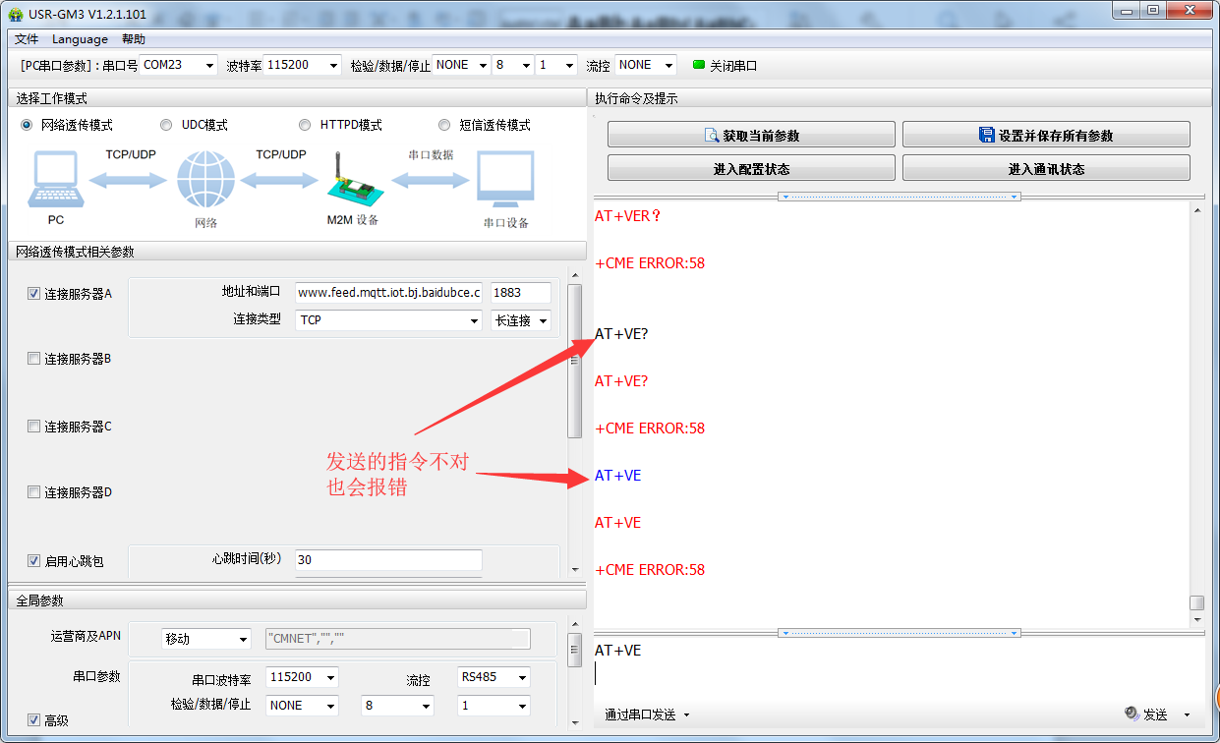Viewport: 1220px width, 743px height.
Task: Select HTTPD模式 radio option
Action: point(305,125)
